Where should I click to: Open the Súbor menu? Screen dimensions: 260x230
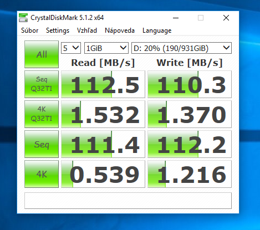click(x=30, y=30)
